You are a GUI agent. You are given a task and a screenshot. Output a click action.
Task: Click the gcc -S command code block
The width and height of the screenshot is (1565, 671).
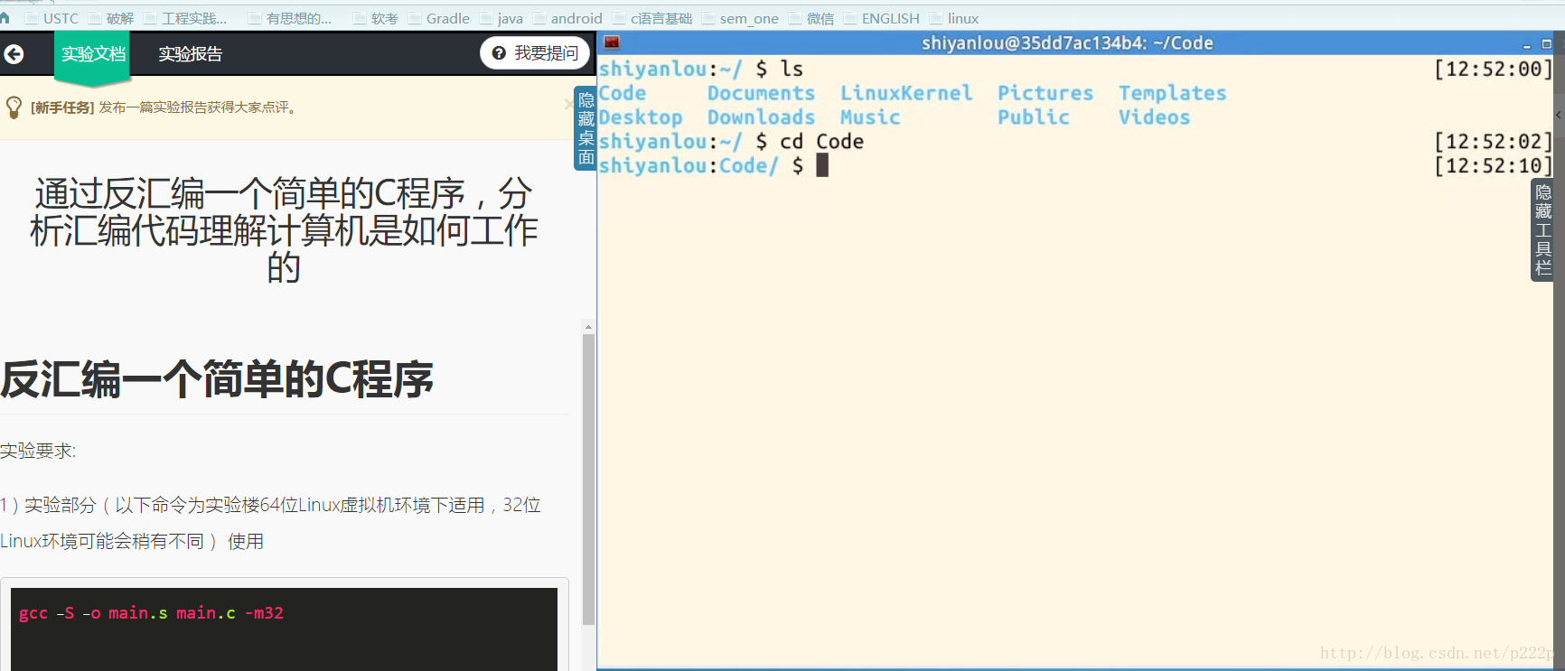point(284,628)
